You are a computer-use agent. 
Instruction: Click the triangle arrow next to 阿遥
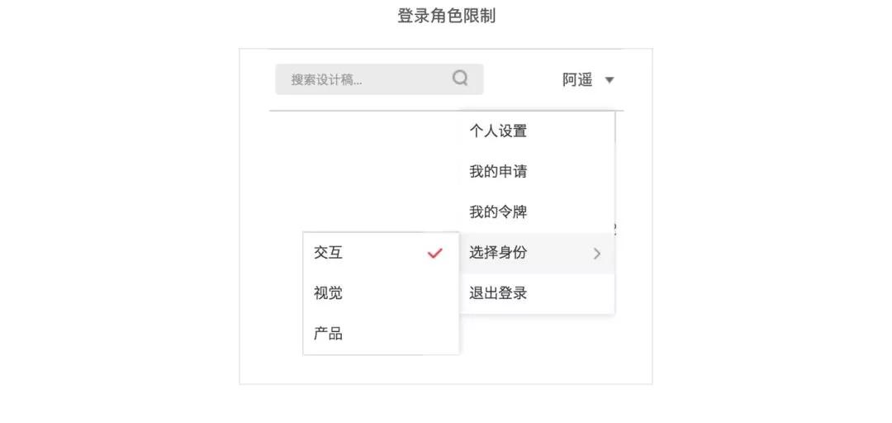[610, 80]
